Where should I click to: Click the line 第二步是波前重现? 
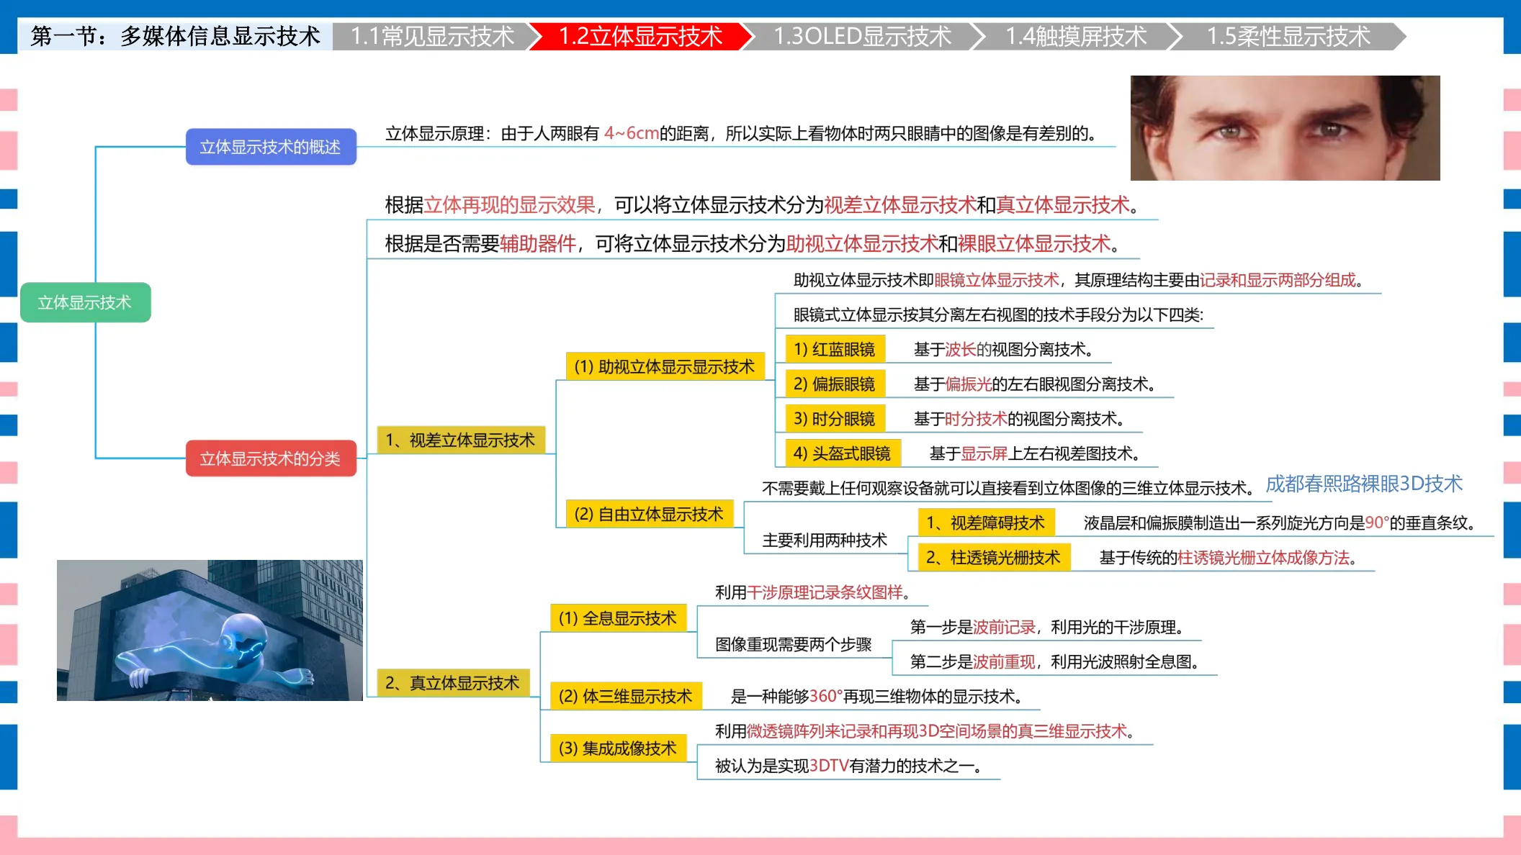[1054, 661]
